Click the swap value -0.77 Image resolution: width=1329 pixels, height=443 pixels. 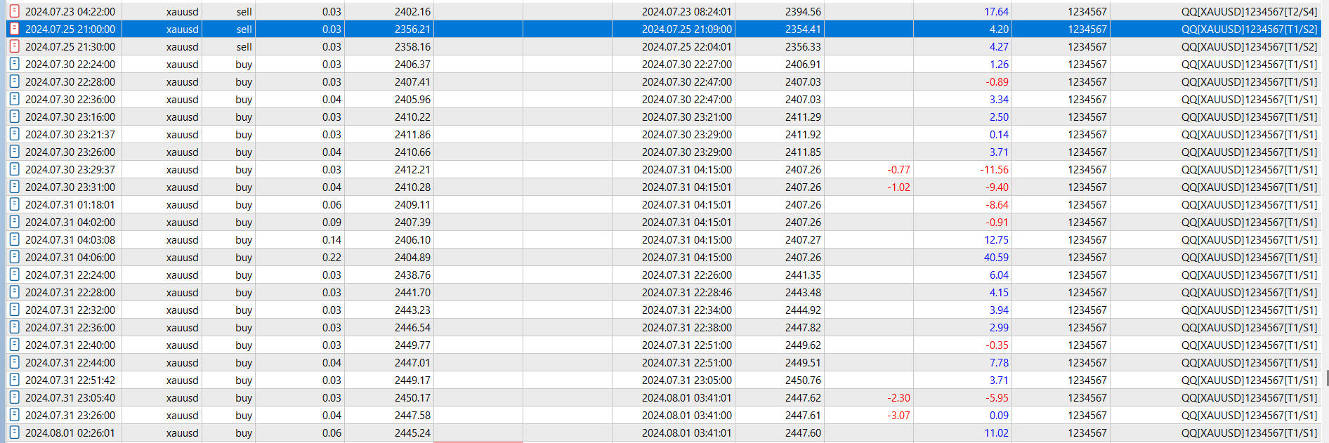898,170
